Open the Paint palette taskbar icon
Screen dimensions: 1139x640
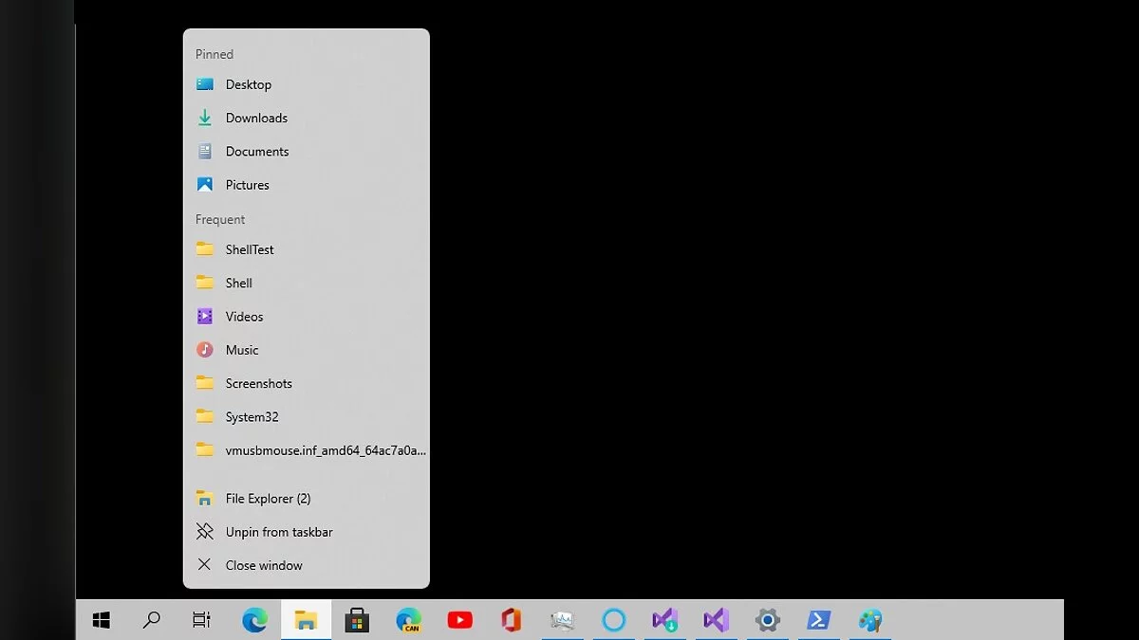[x=870, y=620]
